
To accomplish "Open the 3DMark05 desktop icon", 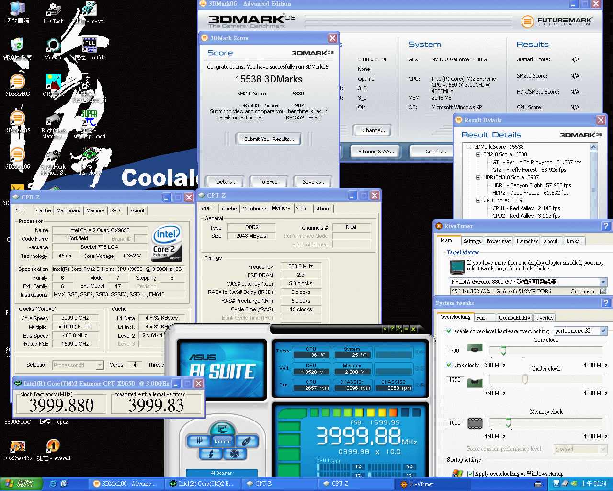I will point(18,121).
